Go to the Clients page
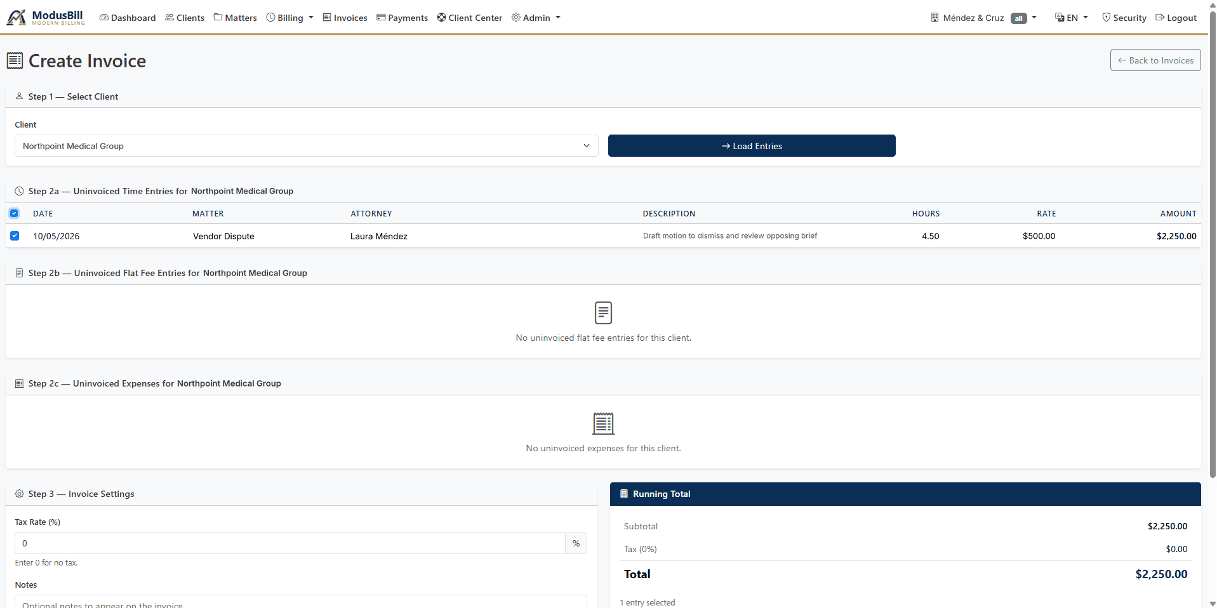 pyautogui.click(x=185, y=18)
